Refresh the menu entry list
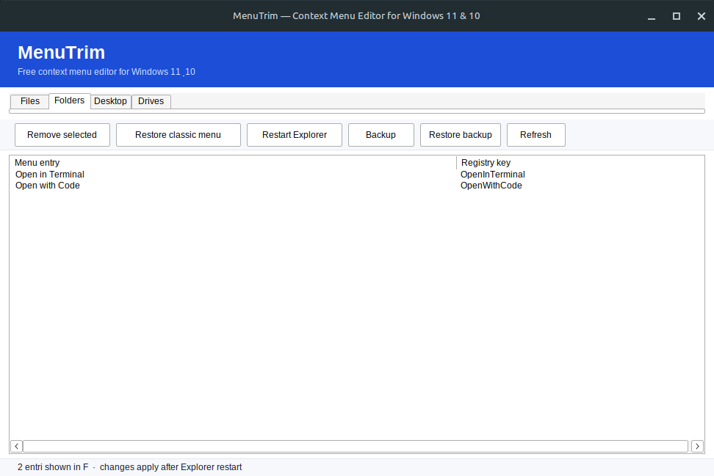The image size is (714, 476). tap(536, 134)
